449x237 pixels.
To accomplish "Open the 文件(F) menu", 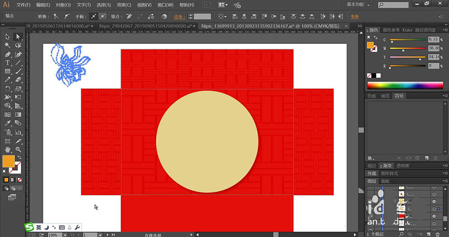I will pyautogui.click(x=23, y=5).
